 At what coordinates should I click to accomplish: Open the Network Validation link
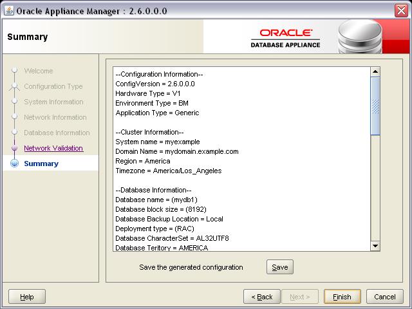click(53, 148)
